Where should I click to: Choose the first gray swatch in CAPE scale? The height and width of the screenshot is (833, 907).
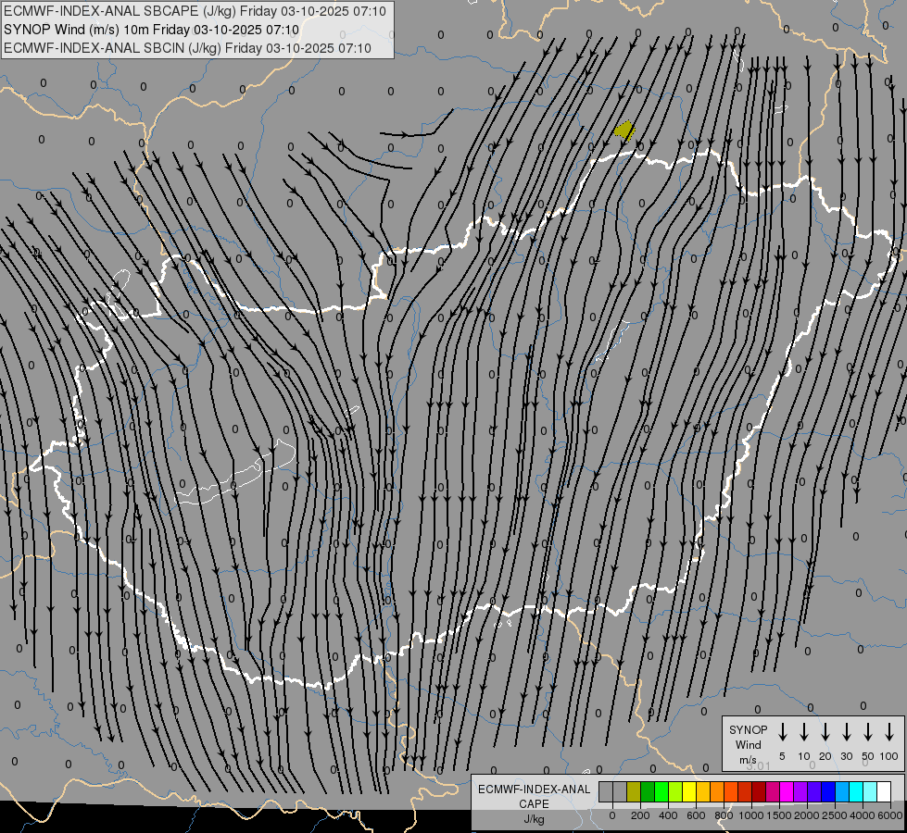pyautogui.click(x=606, y=791)
